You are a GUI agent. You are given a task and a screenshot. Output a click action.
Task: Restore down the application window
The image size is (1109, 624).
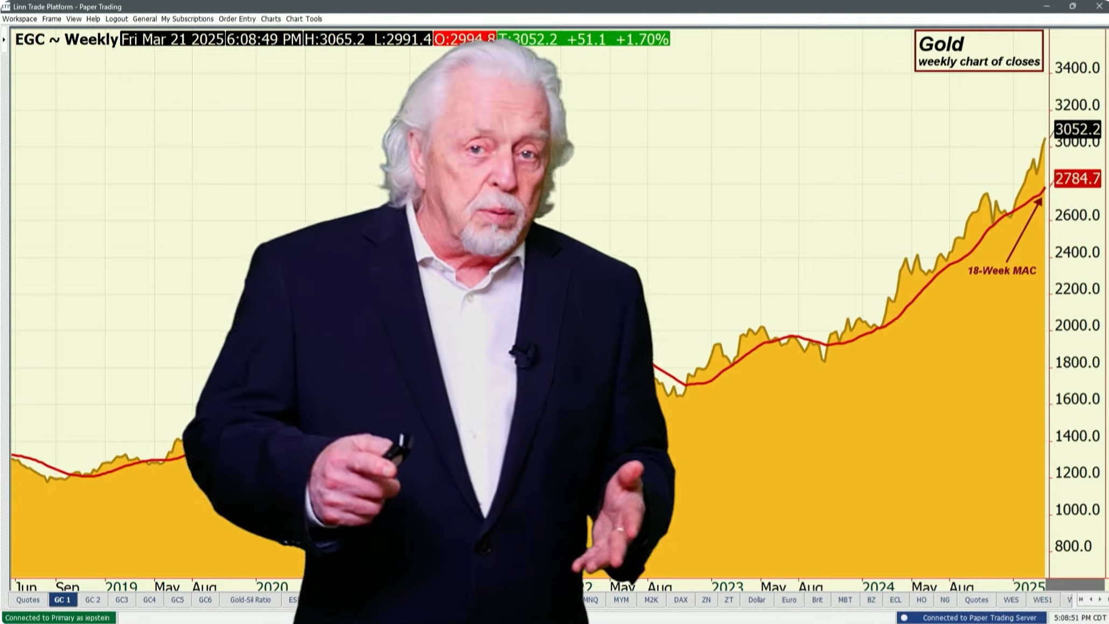click(1072, 6)
